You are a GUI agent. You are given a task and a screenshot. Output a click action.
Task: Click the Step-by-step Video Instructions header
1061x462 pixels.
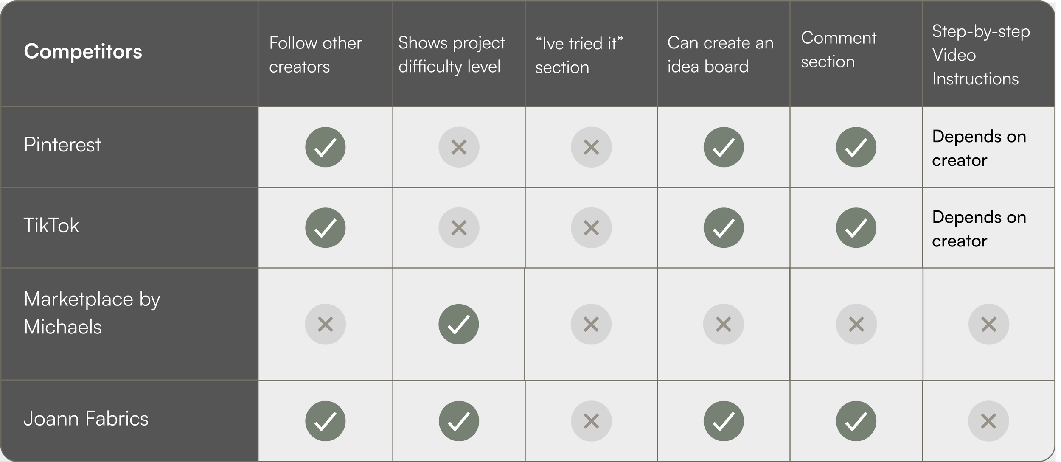pos(981,55)
